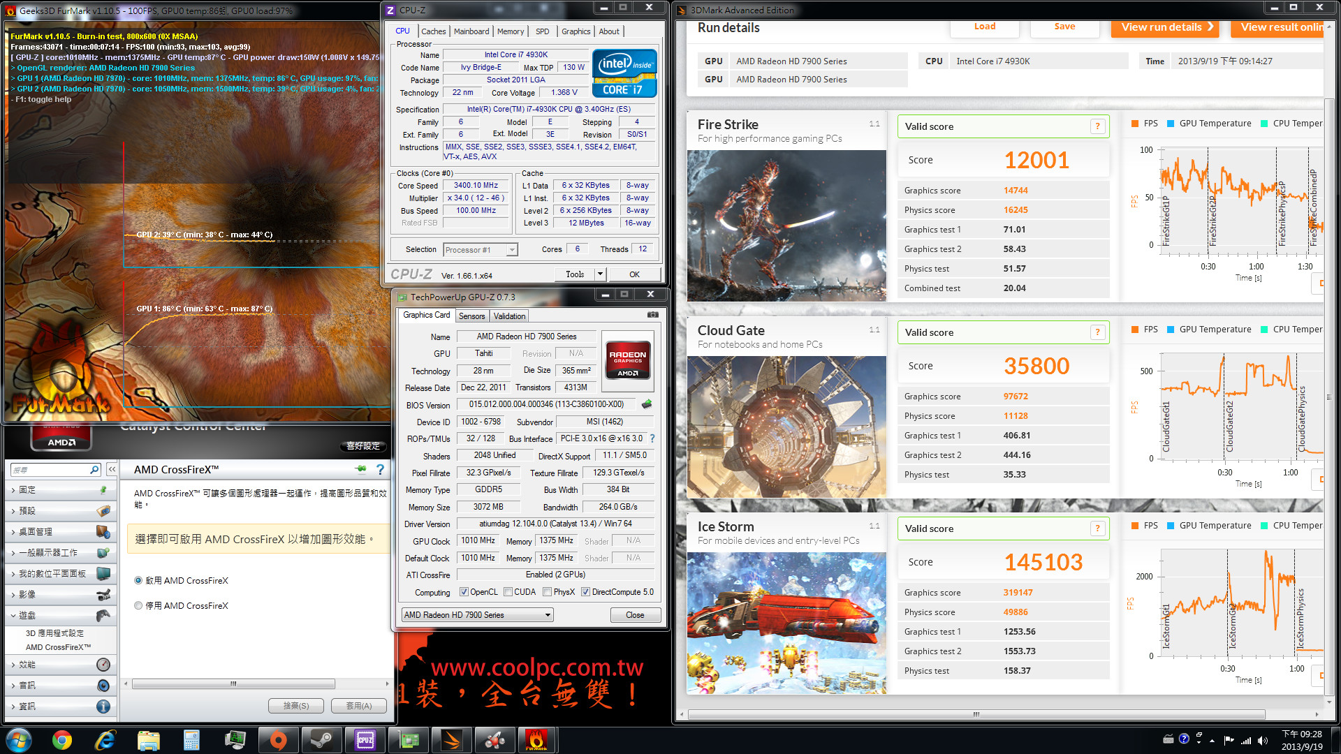Switch to the Sensors tab in GPU-Z
The image size is (1341, 754).
(x=471, y=316)
